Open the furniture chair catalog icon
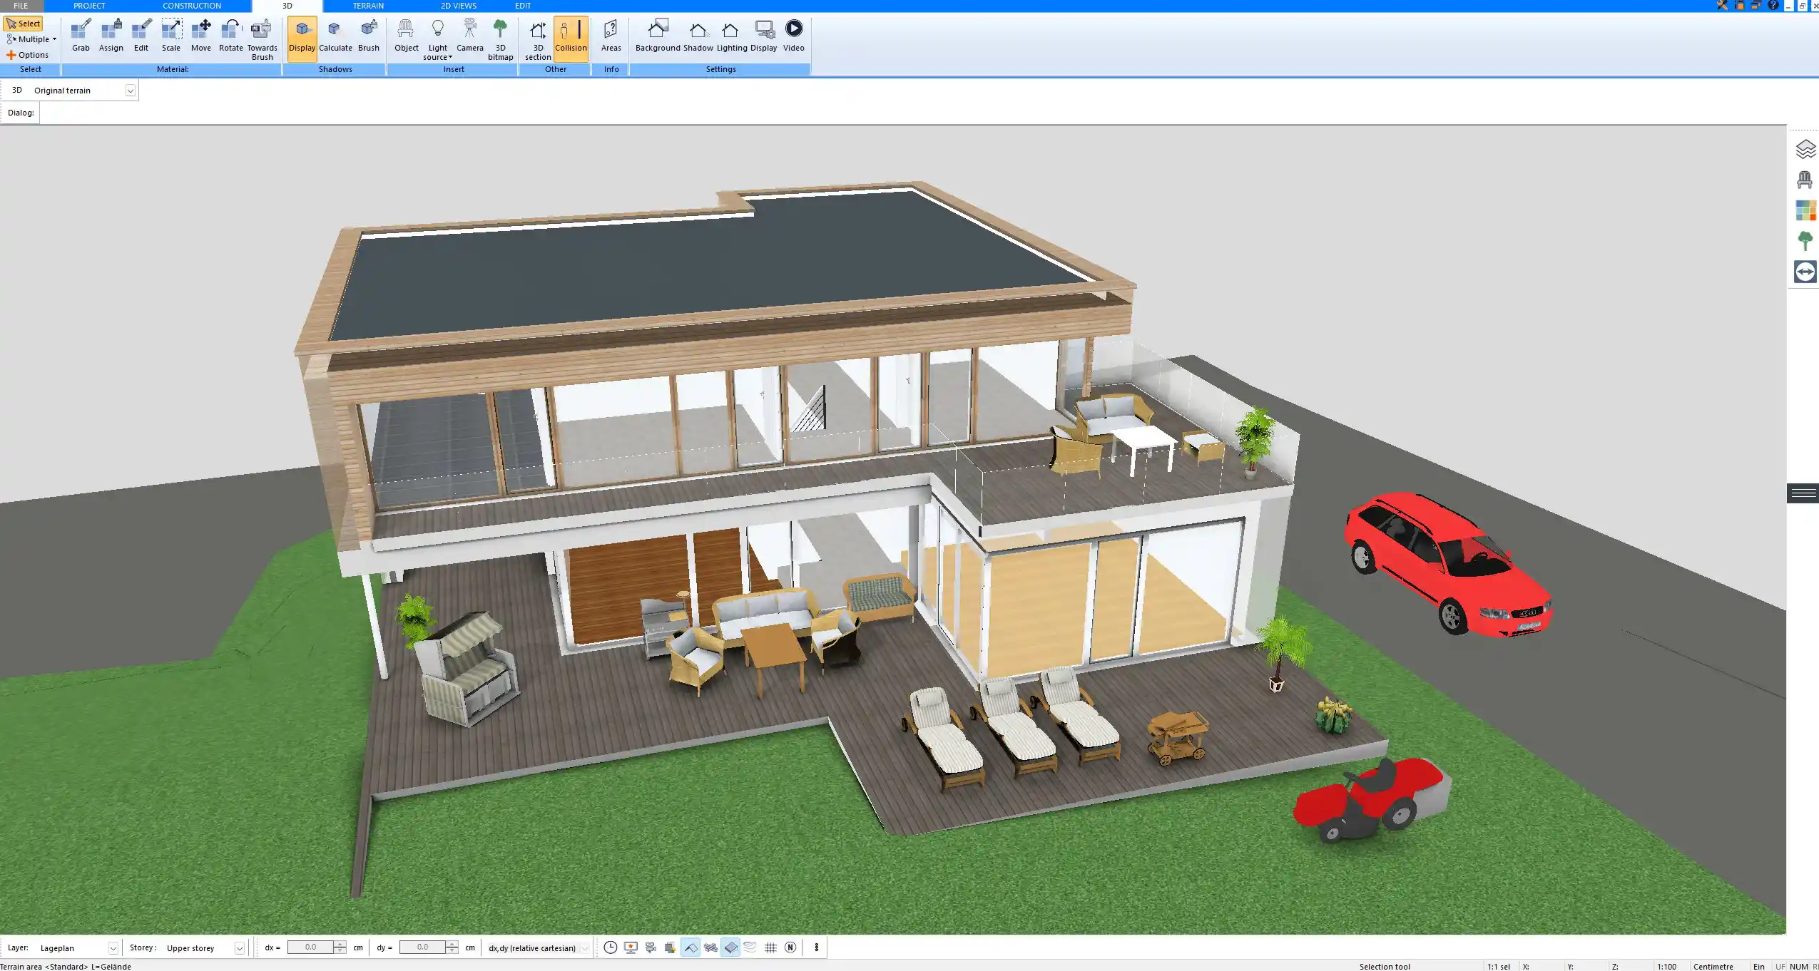Image resolution: width=1819 pixels, height=971 pixels. [x=1805, y=180]
